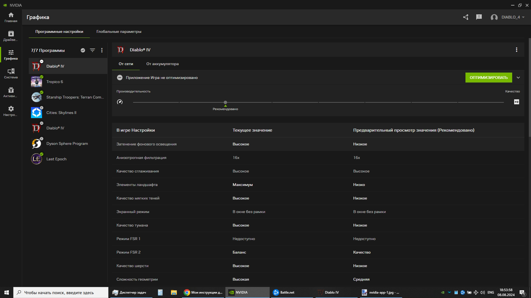Viewport: 531px width, 298px height.
Task: Open the feedback notification icon
Action: click(x=479, y=17)
